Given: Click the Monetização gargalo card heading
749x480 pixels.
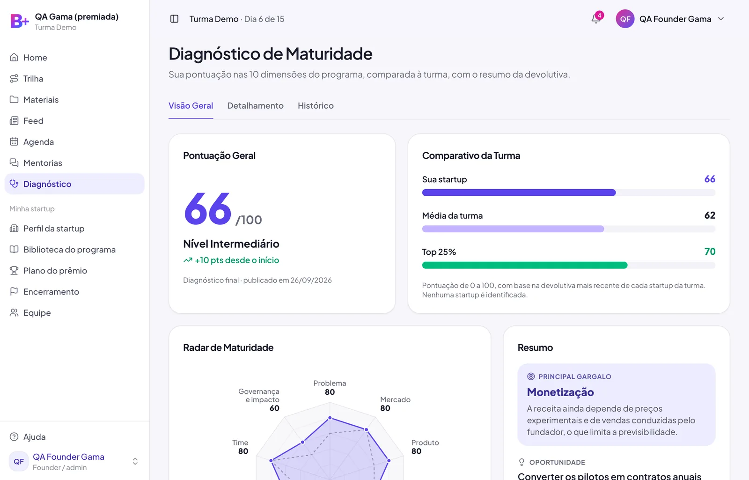Looking at the screenshot, I should [x=560, y=392].
